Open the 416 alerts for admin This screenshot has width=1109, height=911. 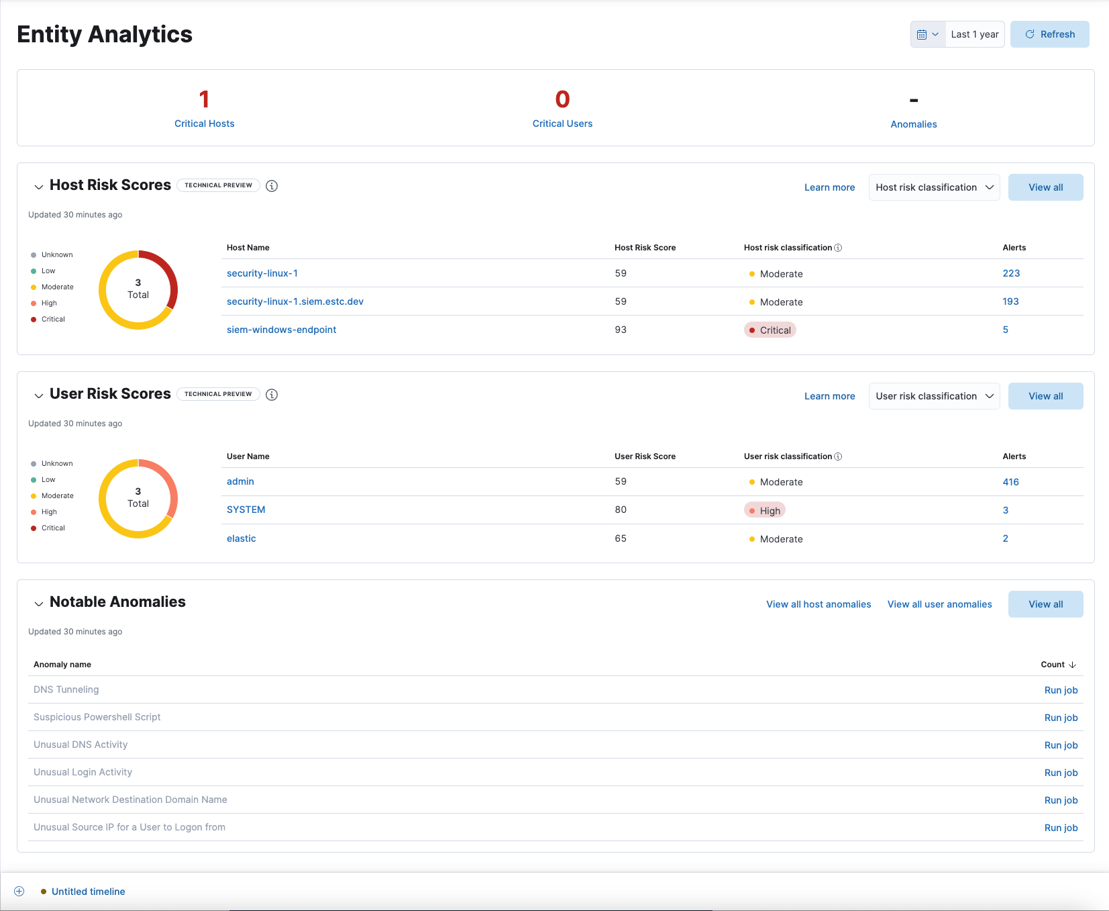pos(1010,481)
